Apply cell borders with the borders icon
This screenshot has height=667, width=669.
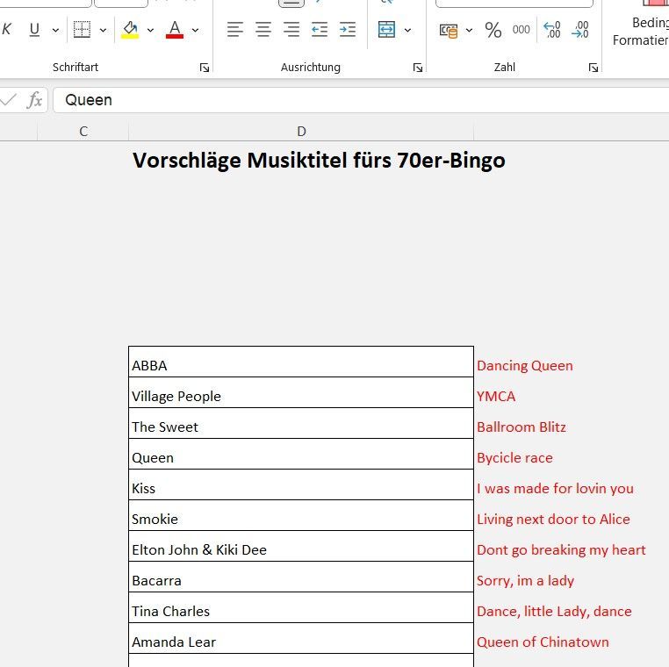82,30
